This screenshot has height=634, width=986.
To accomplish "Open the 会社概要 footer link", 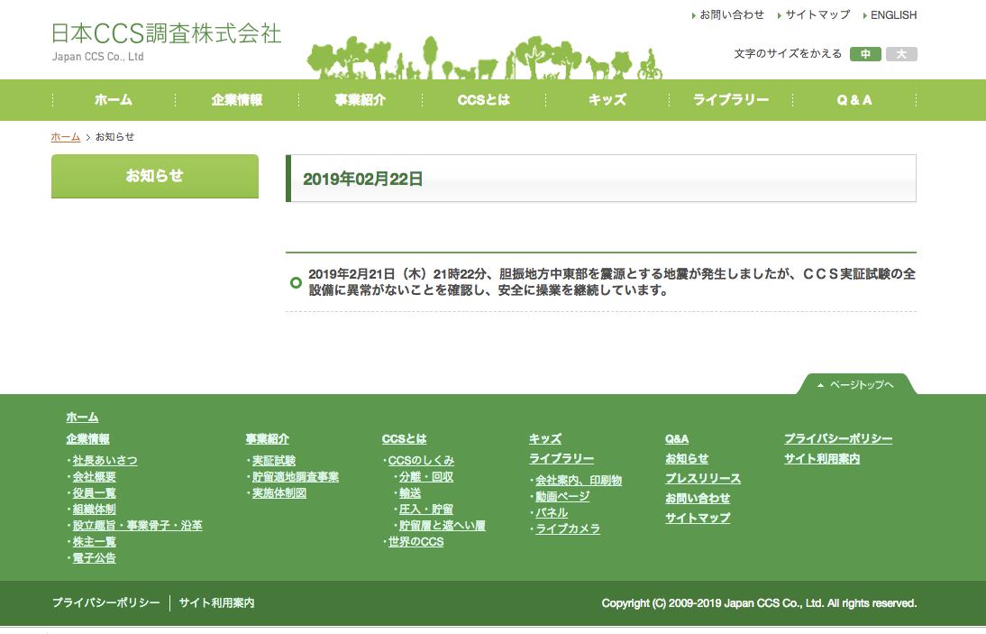I will [x=94, y=477].
